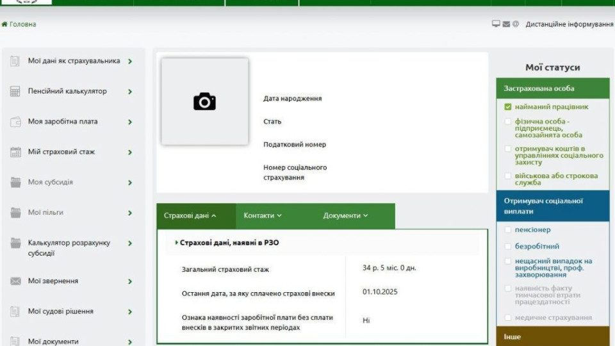Expand arrow next to Мої звернення

pos(130,282)
